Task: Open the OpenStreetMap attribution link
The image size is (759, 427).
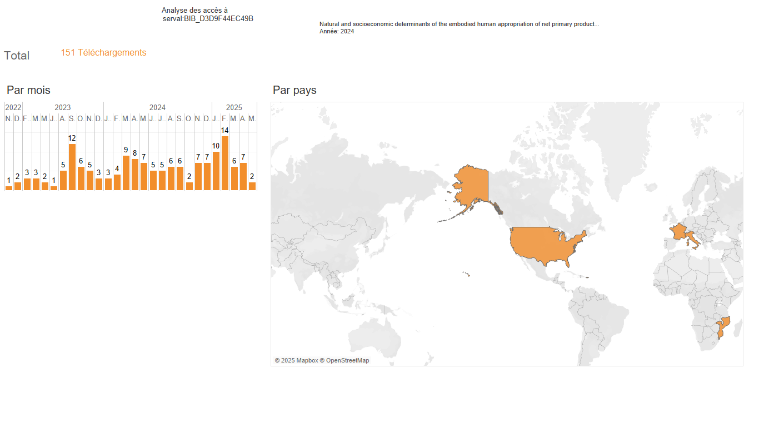Action: click(344, 360)
